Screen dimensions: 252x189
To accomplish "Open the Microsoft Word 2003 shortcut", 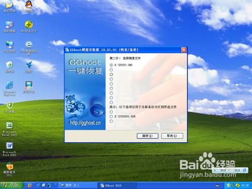I will tap(10, 149).
